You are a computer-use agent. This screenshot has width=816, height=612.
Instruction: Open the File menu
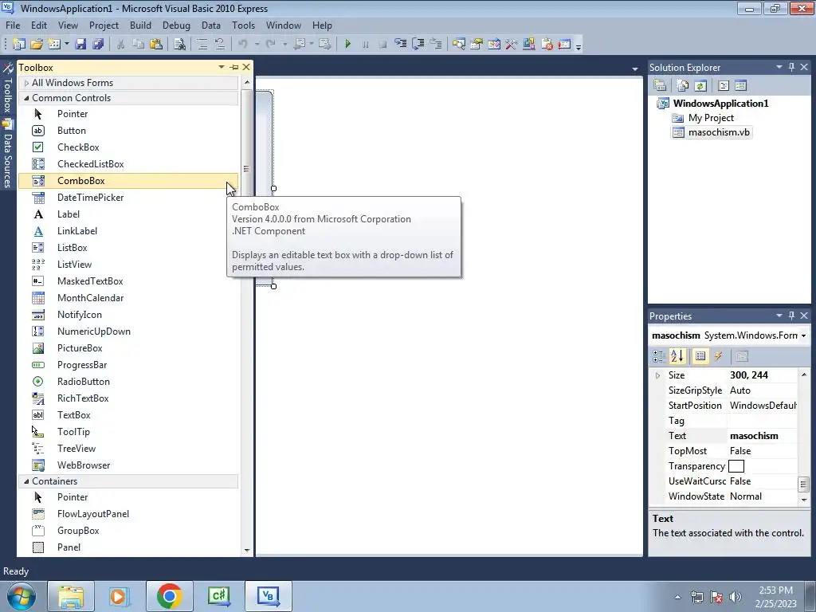coord(13,25)
